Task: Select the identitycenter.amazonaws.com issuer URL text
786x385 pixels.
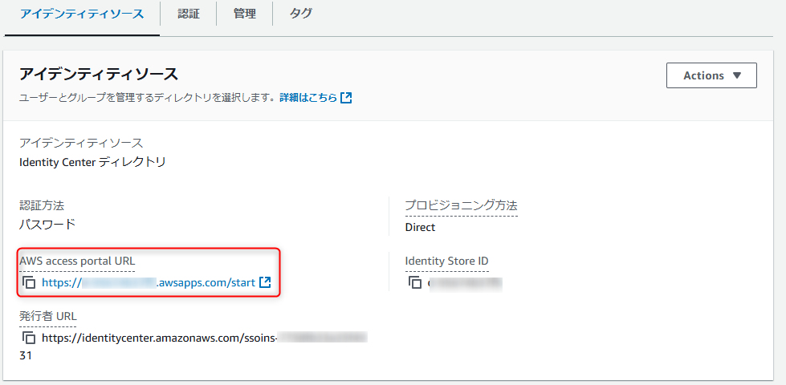Action: [x=160, y=338]
